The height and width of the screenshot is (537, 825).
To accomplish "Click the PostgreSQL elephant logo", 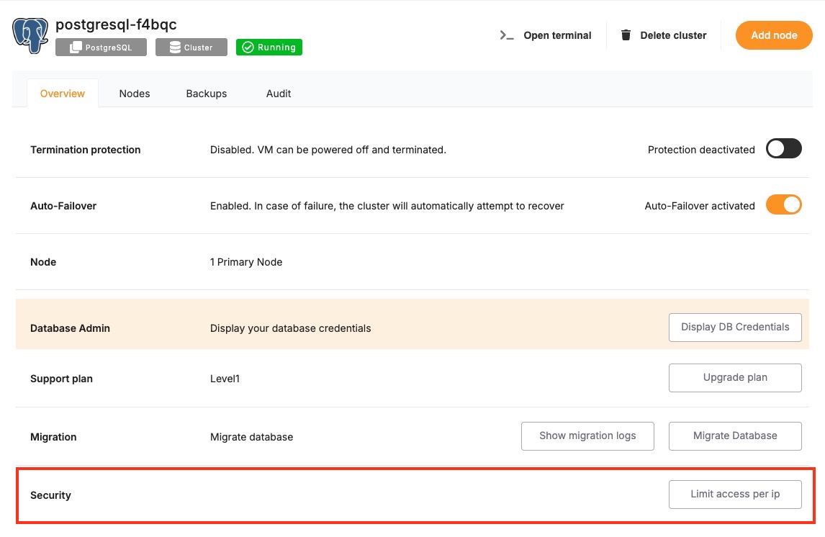I will 30,35.
